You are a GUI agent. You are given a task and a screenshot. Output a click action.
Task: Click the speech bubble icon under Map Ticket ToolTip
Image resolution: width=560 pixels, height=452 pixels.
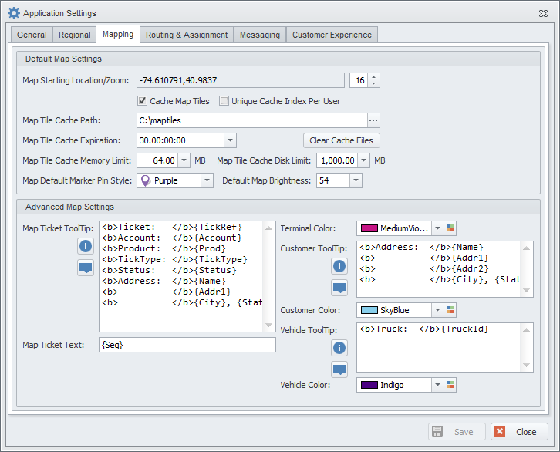86,268
